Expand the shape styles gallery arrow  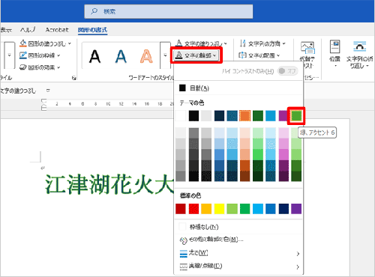(9, 55)
